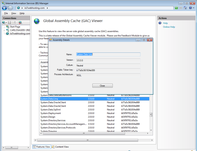Go back with the blue Back arrow
This screenshot has width=197, height=151.
point(4,8)
